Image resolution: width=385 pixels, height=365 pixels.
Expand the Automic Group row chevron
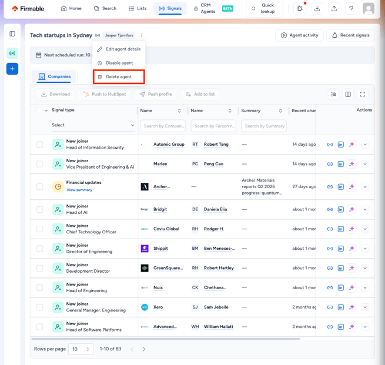tap(365, 145)
